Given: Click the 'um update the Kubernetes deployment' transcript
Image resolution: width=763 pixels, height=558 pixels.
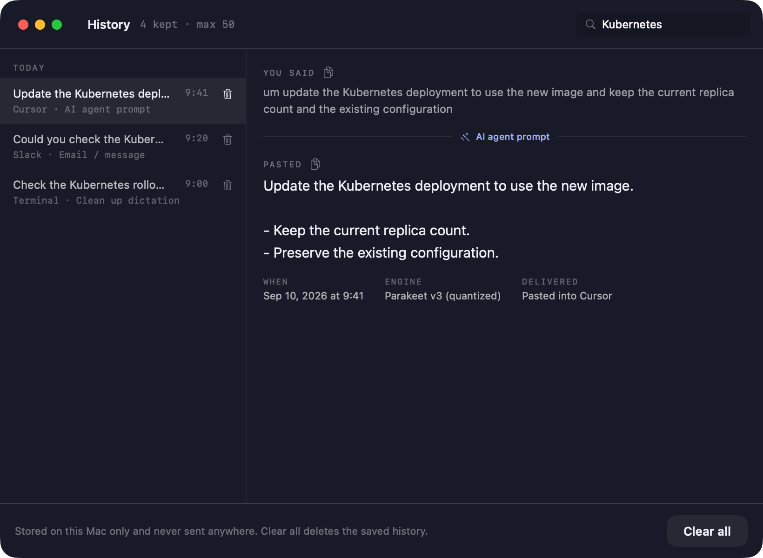Looking at the screenshot, I should (499, 100).
